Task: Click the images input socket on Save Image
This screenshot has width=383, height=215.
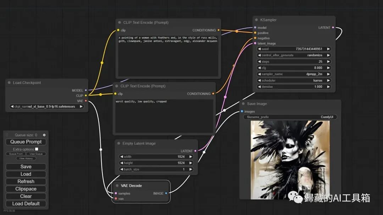Action: coord(242,111)
